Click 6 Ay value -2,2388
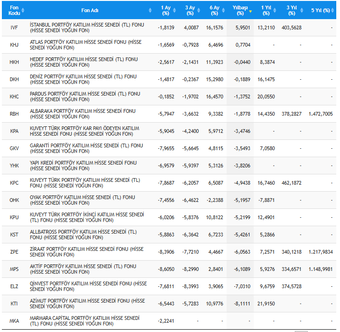 click(x=215, y=200)
